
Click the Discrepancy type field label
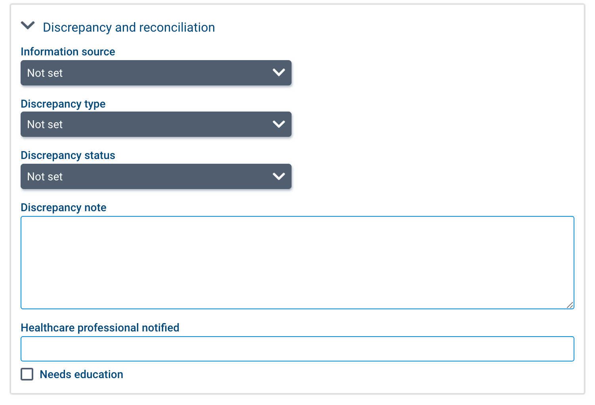(x=63, y=104)
